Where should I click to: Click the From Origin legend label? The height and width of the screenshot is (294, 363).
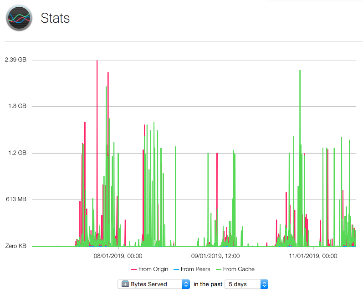tap(153, 269)
